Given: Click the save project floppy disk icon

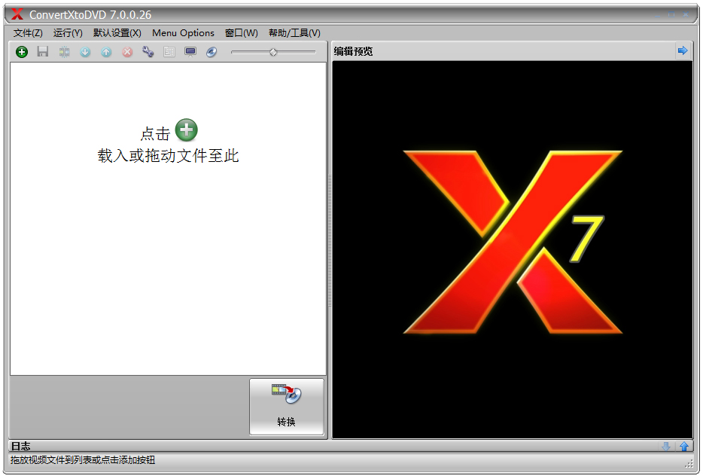Looking at the screenshot, I should [43, 52].
